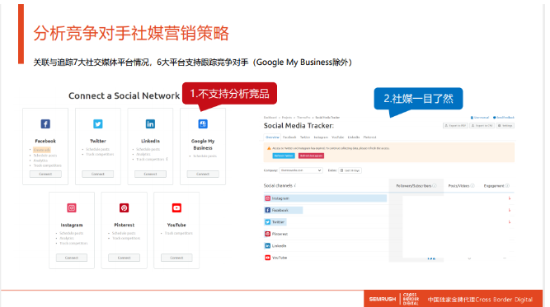Click 'Schedule posts' under Google My Business
This screenshot has height=307, width=550.
pyautogui.click(x=204, y=156)
